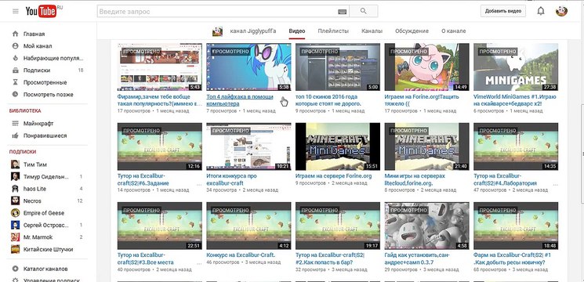
Task: Click the Понравившиеся thumbs-up icon
Action: pyautogui.click(x=15, y=136)
